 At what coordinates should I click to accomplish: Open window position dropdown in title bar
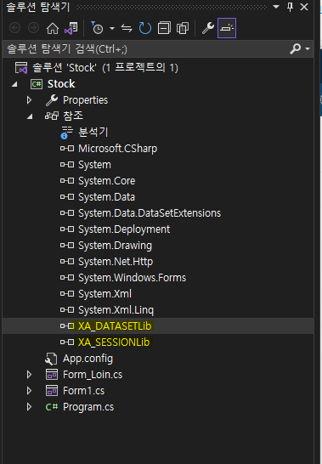(276, 7)
